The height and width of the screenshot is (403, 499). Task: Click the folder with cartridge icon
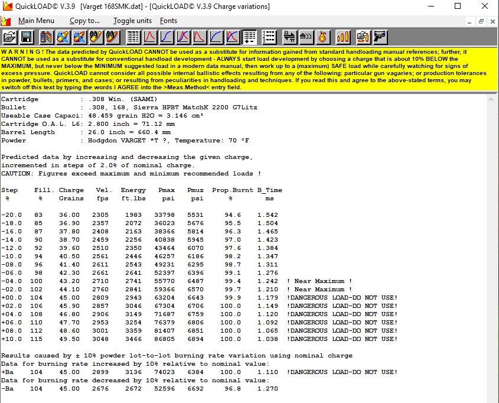click(363, 37)
